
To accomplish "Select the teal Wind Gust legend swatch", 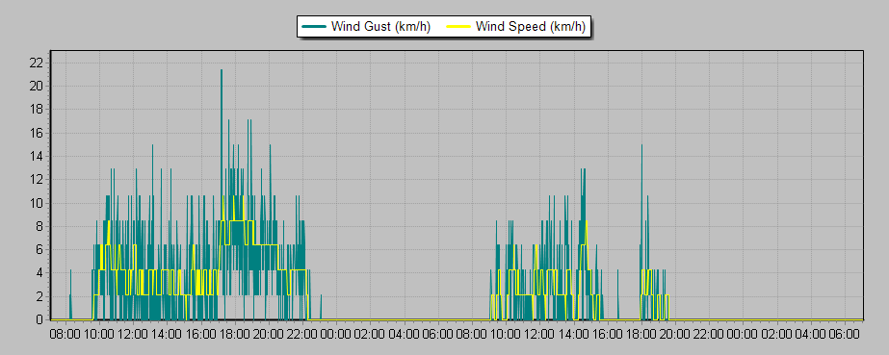I will (315, 27).
